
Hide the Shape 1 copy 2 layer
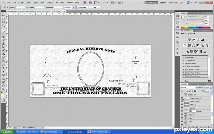pyautogui.click(x=182, y=98)
